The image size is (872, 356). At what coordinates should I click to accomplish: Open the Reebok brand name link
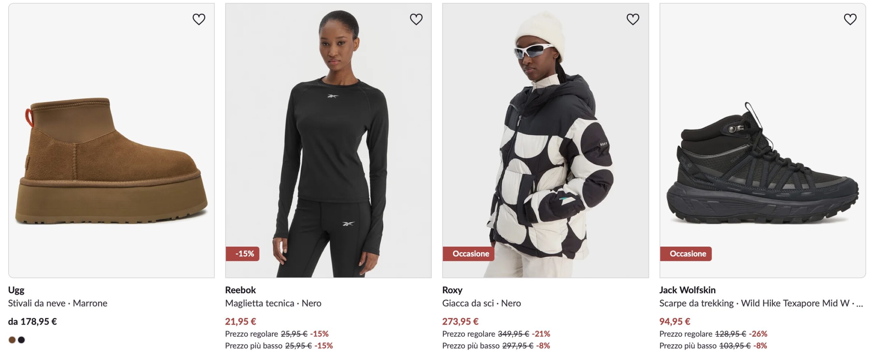point(240,290)
